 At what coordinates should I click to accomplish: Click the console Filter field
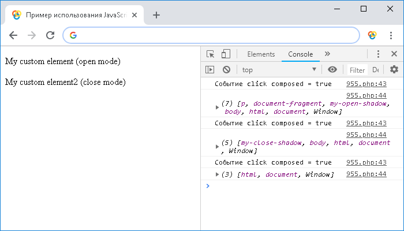coord(357,70)
